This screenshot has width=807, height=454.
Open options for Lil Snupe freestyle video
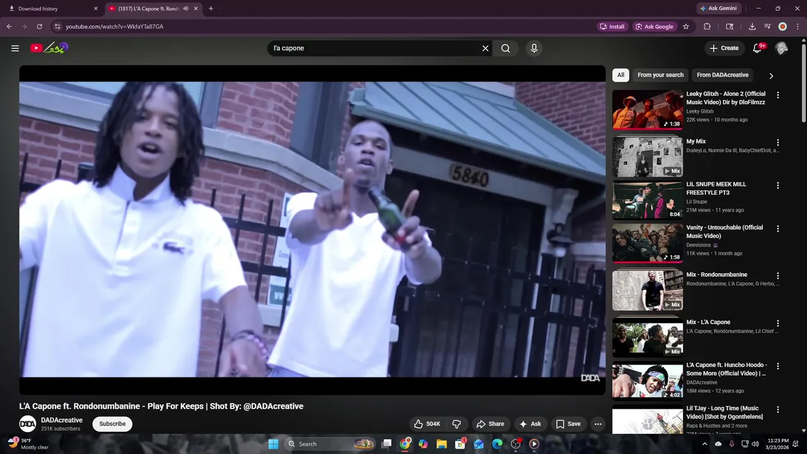point(777,185)
